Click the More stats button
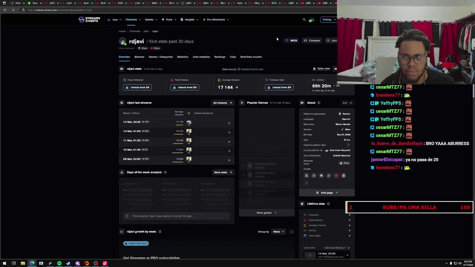475x267 pixels. (223, 172)
